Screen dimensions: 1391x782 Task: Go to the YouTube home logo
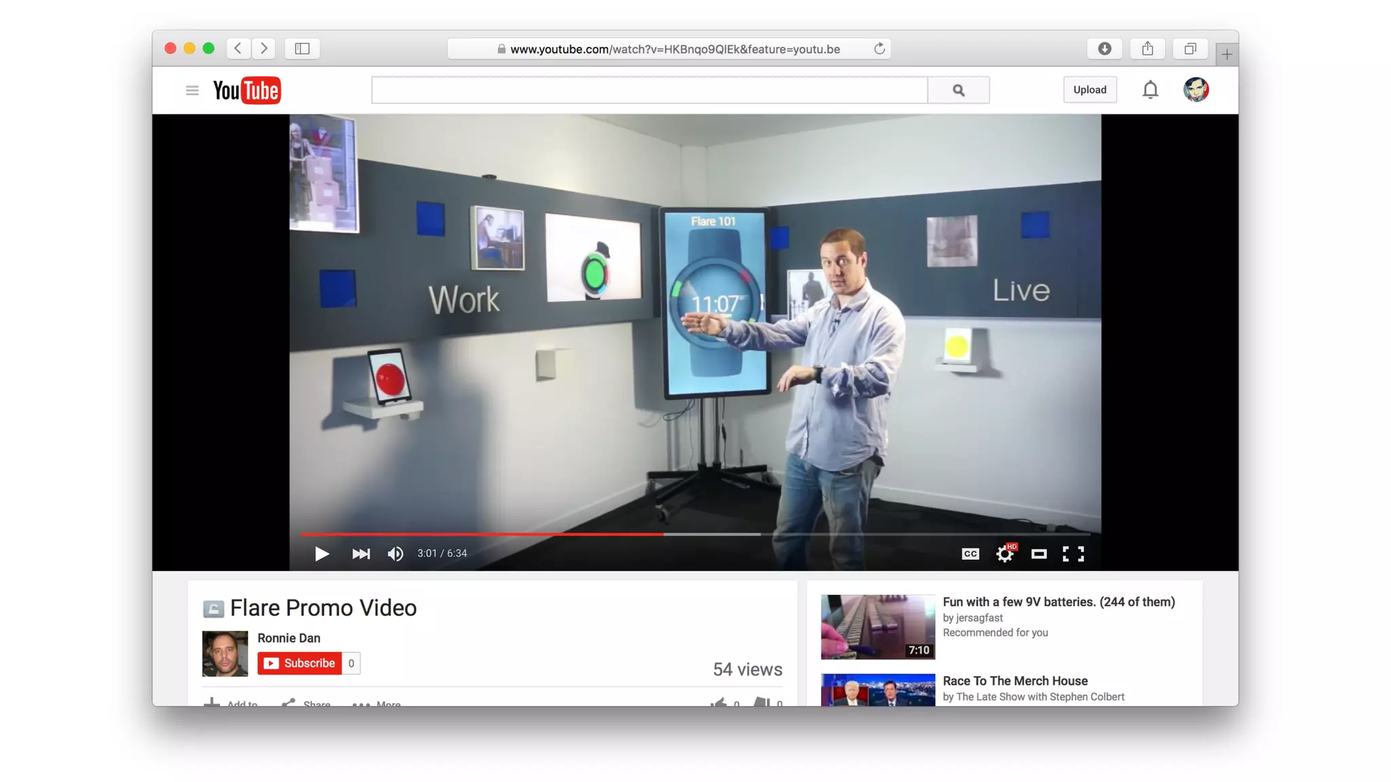click(247, 90)
